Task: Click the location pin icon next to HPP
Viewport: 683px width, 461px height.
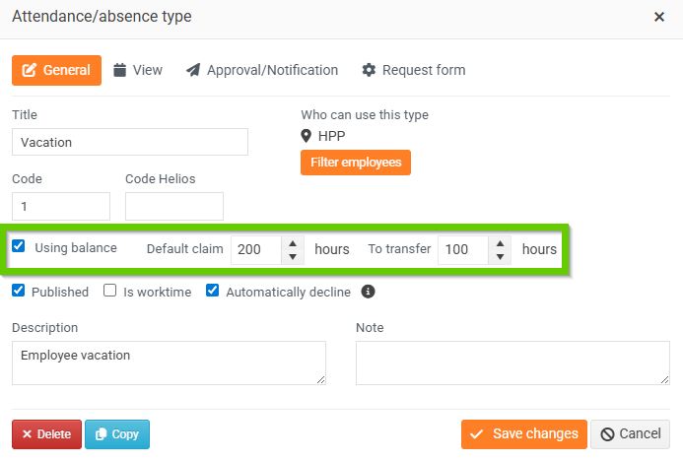Action: click(x=307, y=136)
